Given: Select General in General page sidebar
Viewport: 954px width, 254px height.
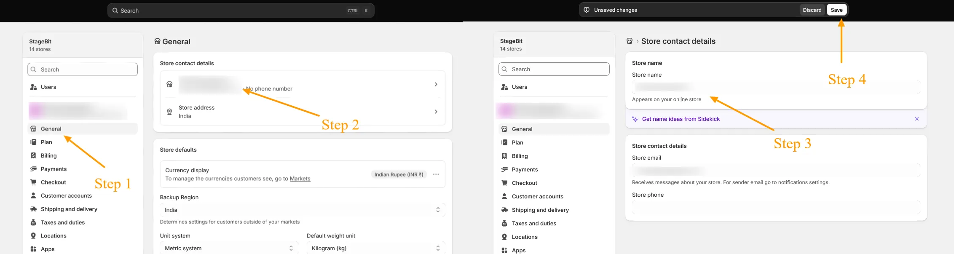Looking at the screenshot, I should point(83,129).
